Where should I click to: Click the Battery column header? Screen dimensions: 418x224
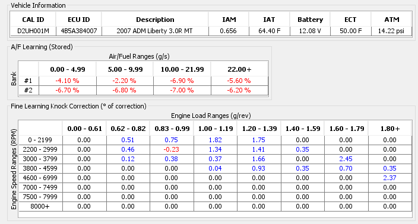pyautogui.click(x=310, y=20)
